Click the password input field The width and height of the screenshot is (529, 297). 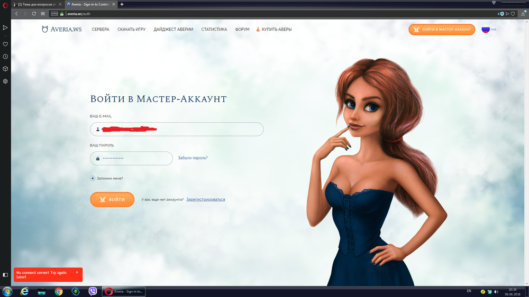tap(131, 159)
